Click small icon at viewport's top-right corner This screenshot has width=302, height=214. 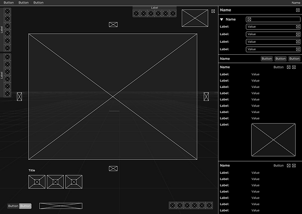click(213, 11)
